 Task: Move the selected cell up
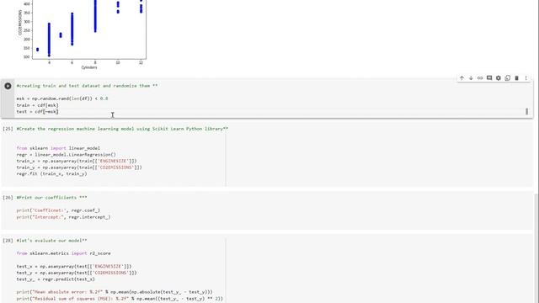point(462,78)
